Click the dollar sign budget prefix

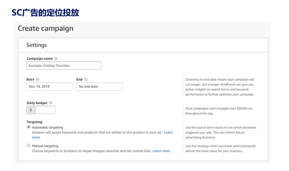(31, 110)
